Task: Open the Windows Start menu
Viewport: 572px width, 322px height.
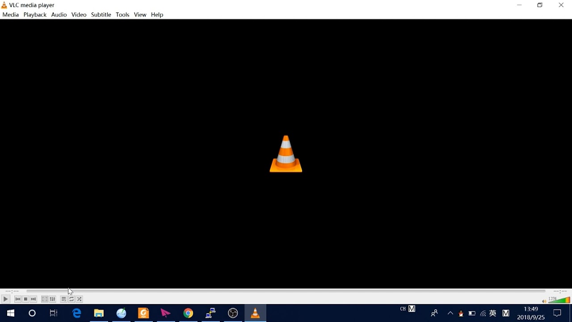Action: tap(11, 313)
